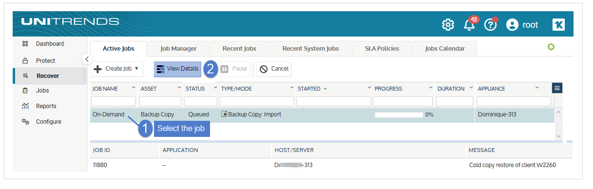Click the Job Name filter field

[x=114, y=101]
